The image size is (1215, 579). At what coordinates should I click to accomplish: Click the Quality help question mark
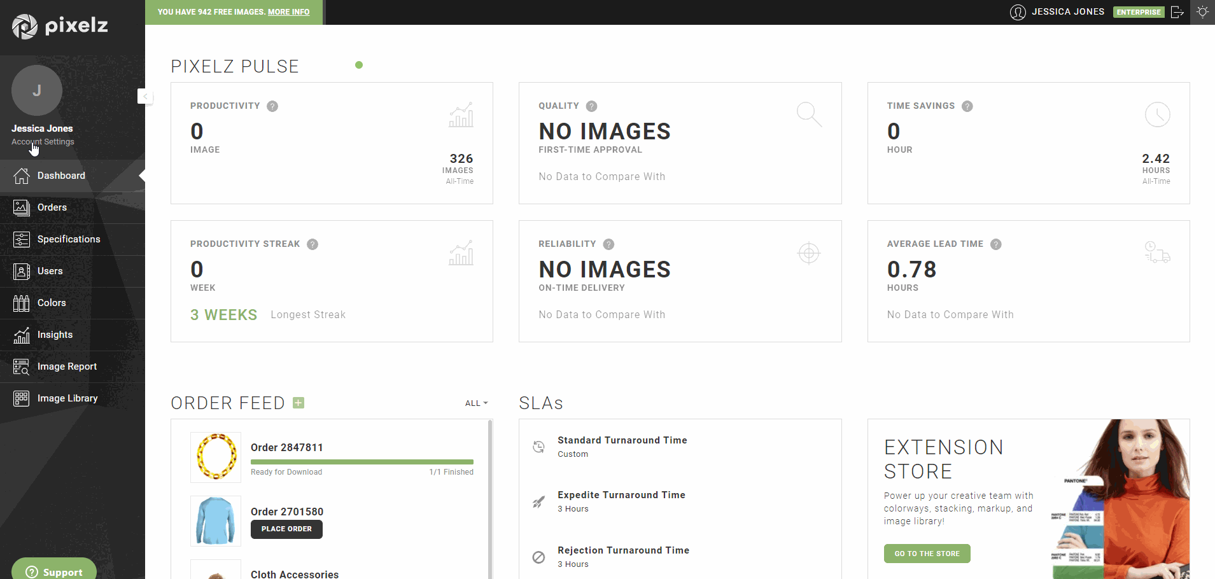tap(591, 106)
